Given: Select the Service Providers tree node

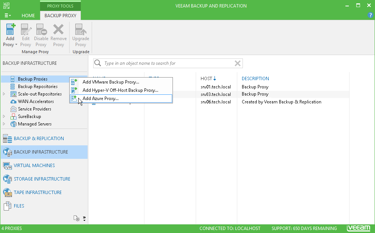Looking at the screenshot, I should click(x=34, y=109).
